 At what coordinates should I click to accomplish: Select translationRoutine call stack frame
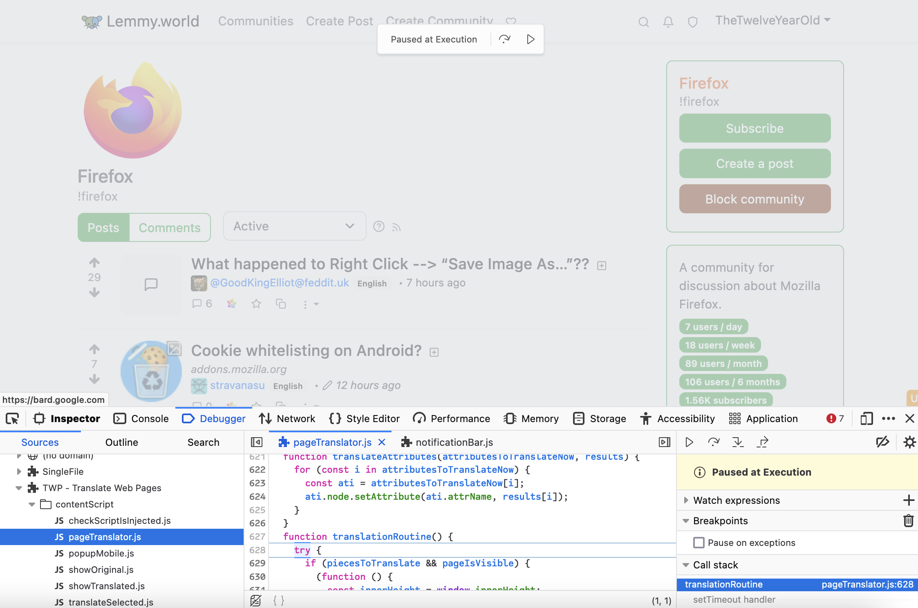pyautogui.click(x=797, y=585)
